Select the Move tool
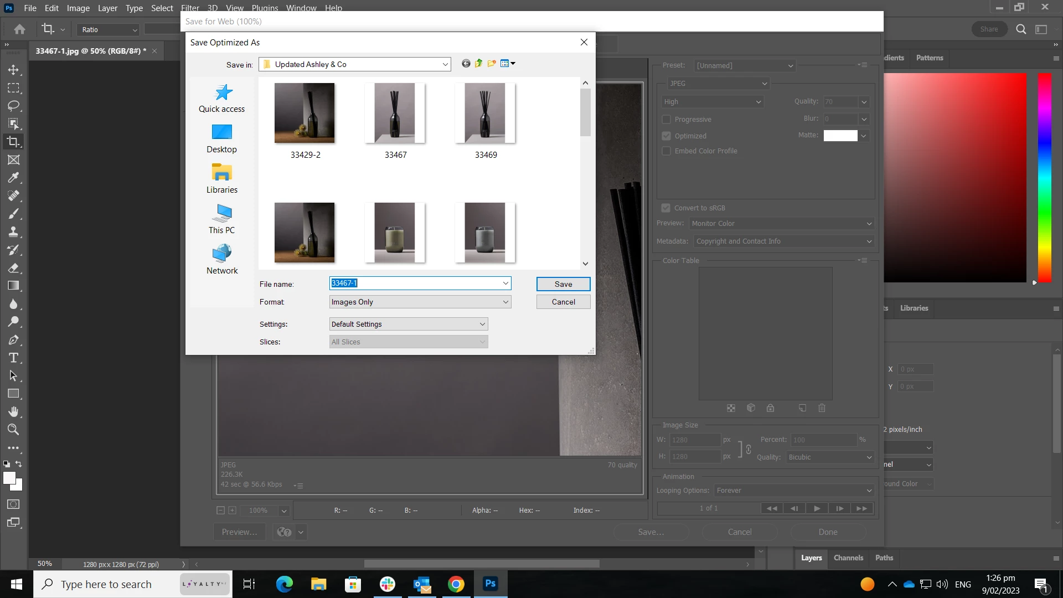This screenshot has width=1063, height=598. coord(13,70)
